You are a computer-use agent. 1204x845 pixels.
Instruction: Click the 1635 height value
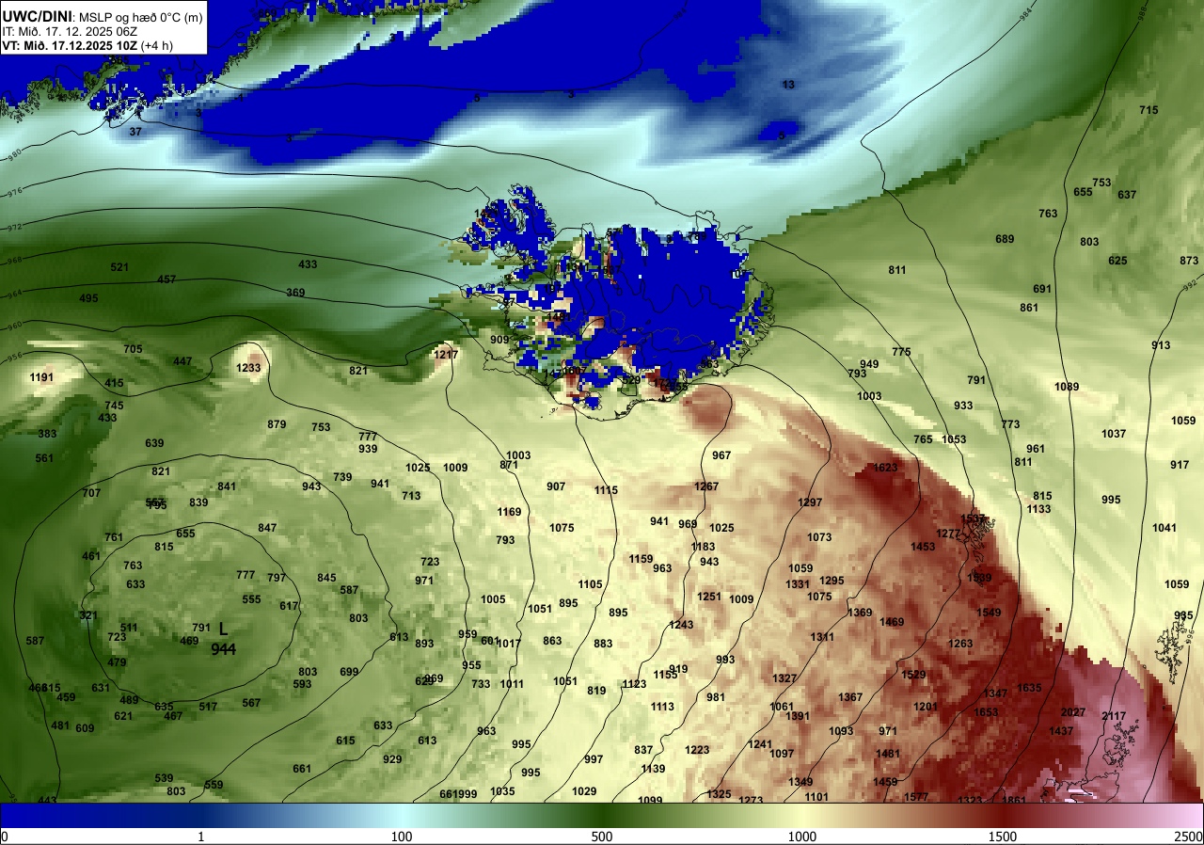(x=1029, y=688)
